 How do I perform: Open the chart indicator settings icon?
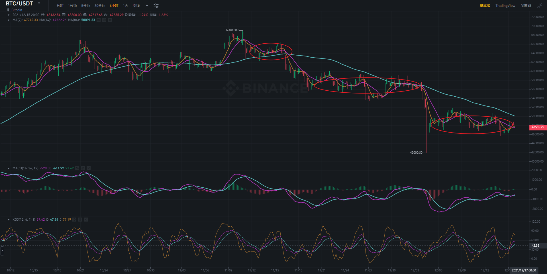click(156, 6)
